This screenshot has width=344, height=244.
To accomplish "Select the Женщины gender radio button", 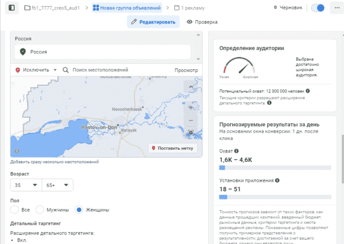I will coord(79,210).
